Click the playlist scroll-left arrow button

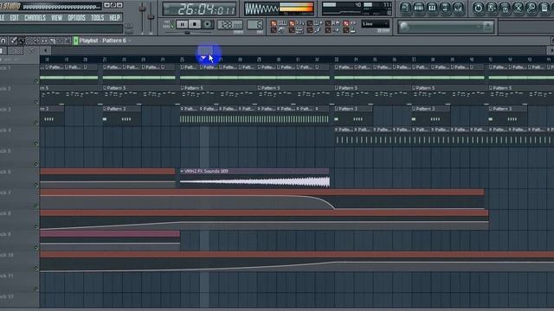pos(46,51)
